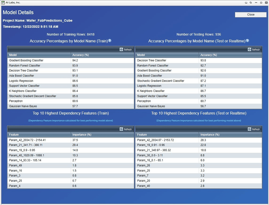The width and height of the screenshot is (269, 205).
Task: Select the K Neighbors Classifier row showing 86.7
Action: click(x=199, y=91)
